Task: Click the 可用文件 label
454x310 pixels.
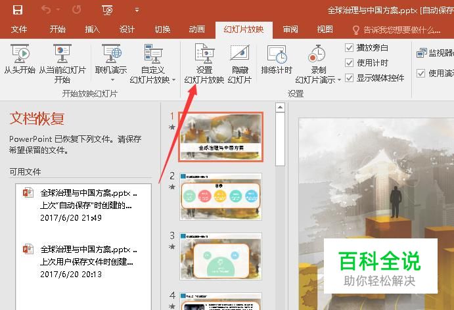Action: click(25, 171)
